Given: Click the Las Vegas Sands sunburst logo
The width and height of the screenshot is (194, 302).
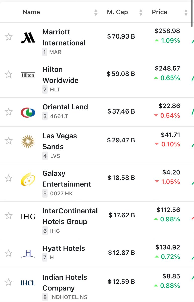Looking at the screenshot, I should 28,141.
